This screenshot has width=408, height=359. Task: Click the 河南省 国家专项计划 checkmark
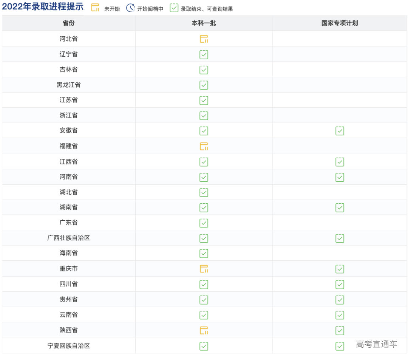point(340,176)
